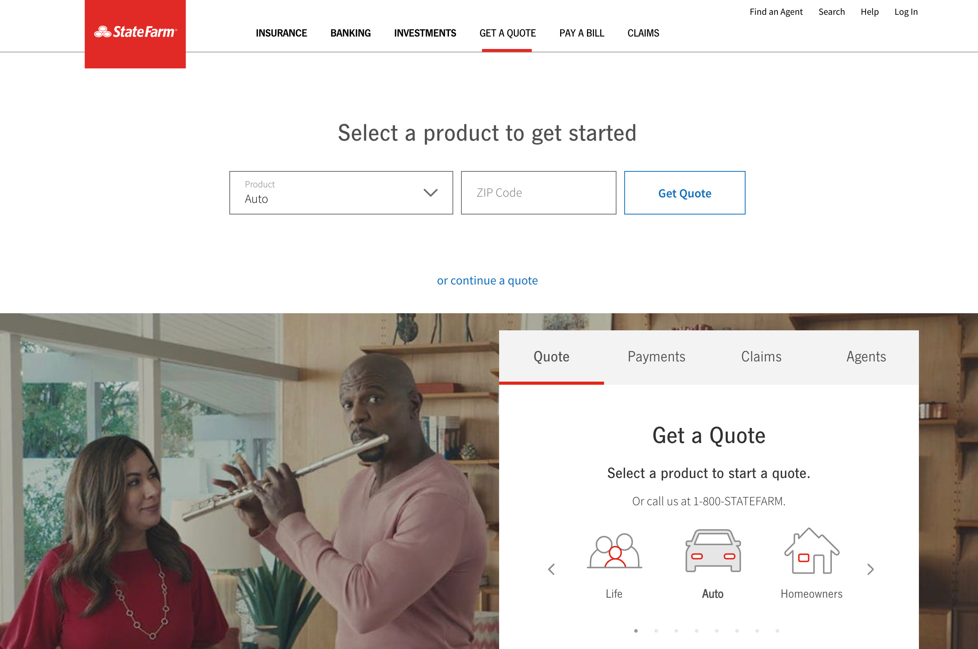Open the Banking navigation menu

tap(350, 33)
